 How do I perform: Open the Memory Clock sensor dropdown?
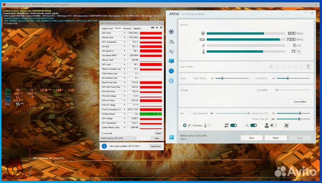click(x=124, y=37)
